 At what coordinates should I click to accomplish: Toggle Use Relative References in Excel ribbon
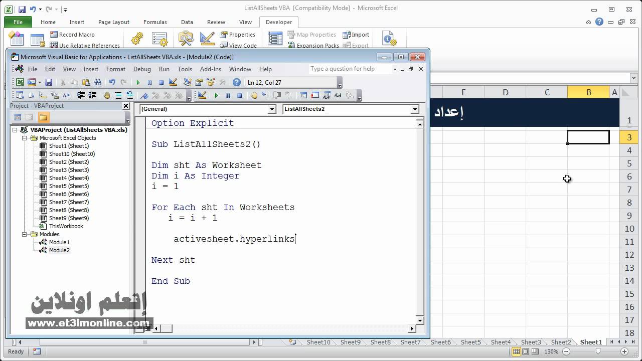[85, 46]
